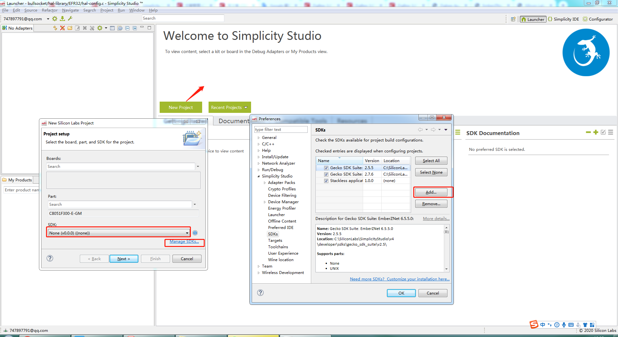The height and width of the screenshot is (337, 618).
Task: Click More details... link
Action: click(x=436, y=219)
